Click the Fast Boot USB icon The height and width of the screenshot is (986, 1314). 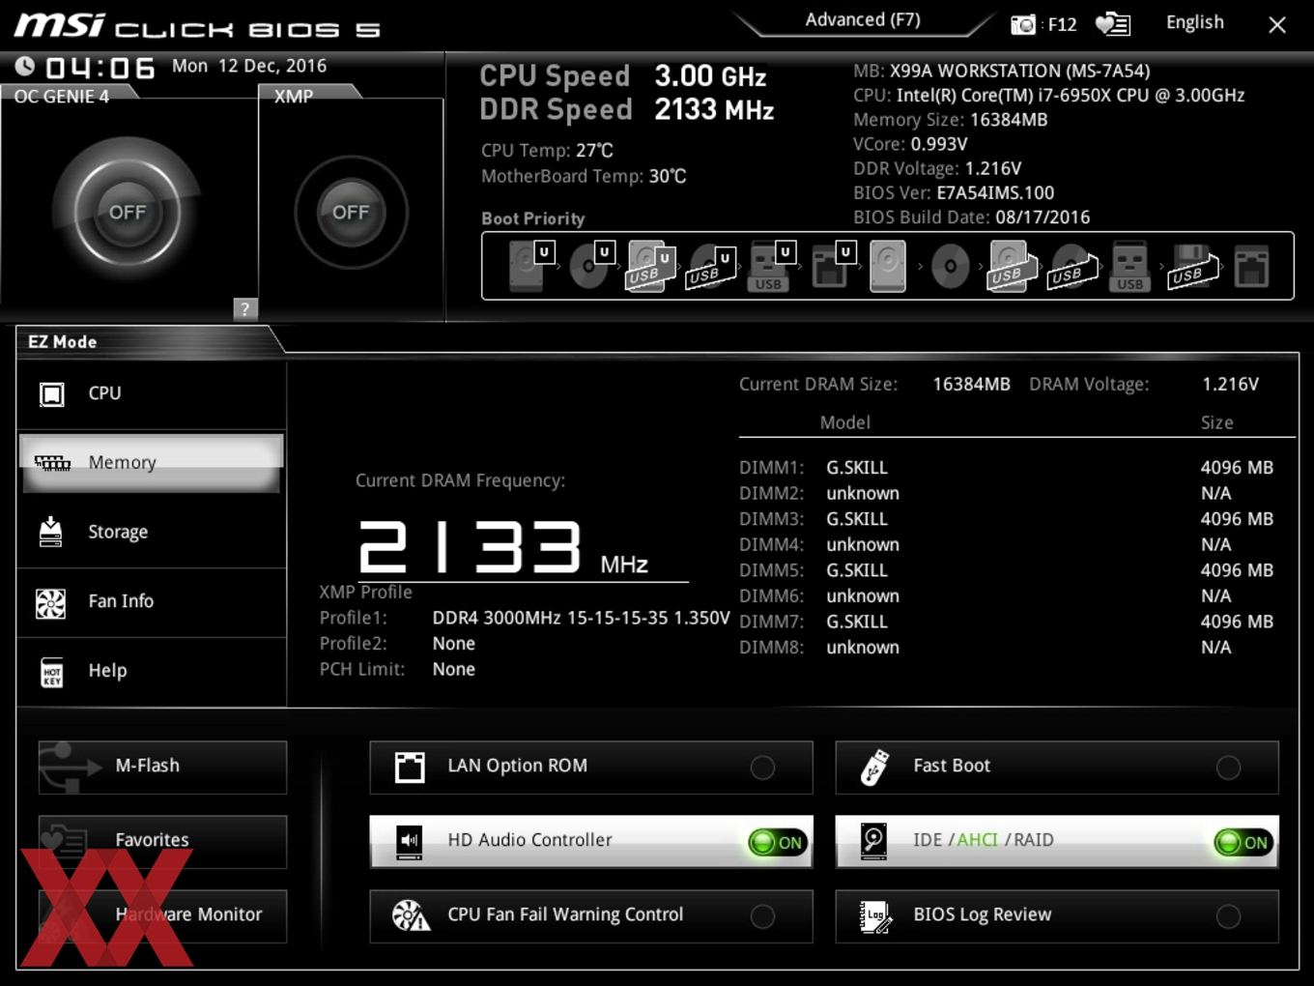coord(874,767)
